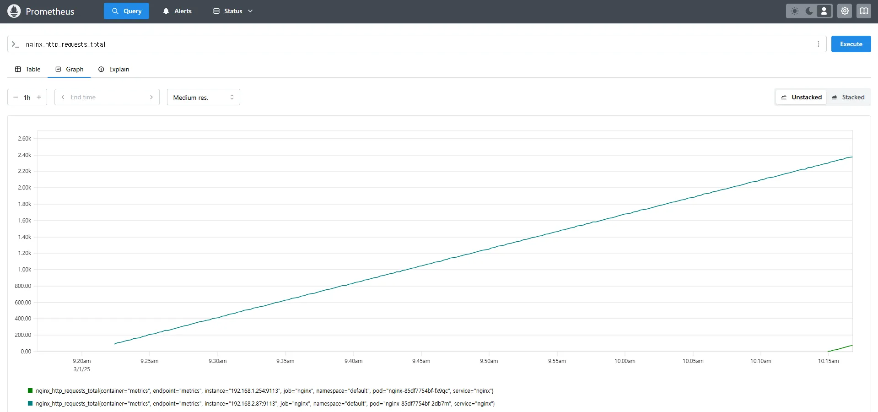Click the Prometheus flame logo
The height and width of the screenshot is (412, 878).
[14, 11]
